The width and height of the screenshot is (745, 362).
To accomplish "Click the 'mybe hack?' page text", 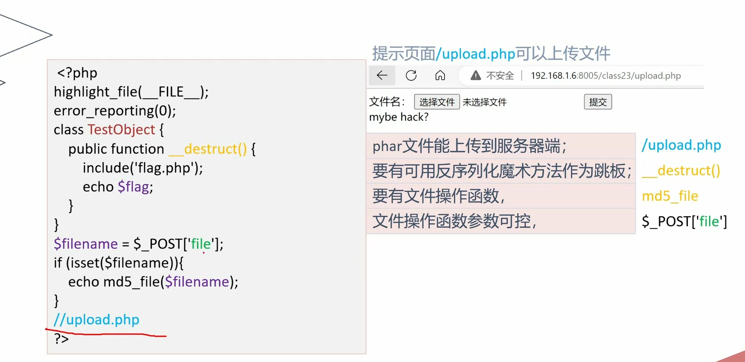I will (x=399, y=117).
